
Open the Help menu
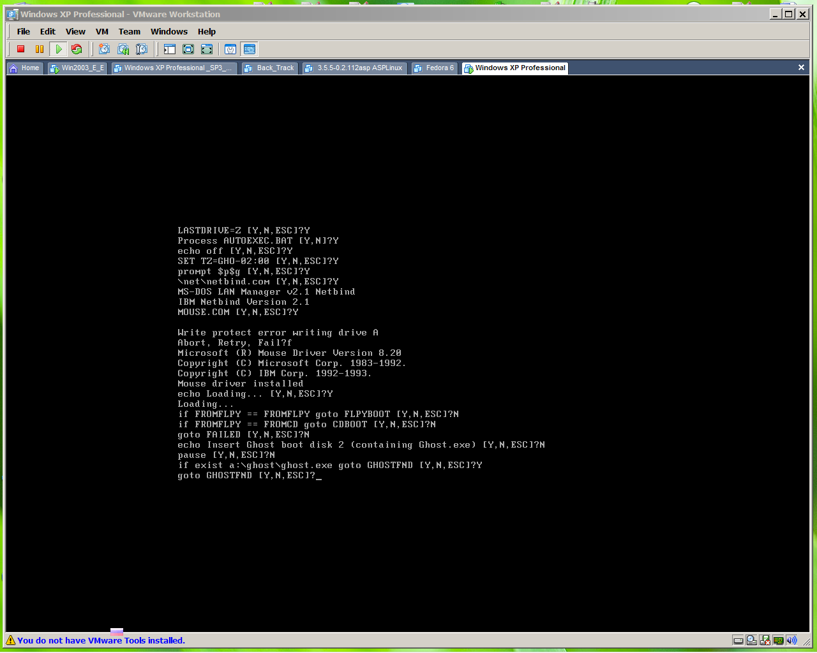(x=207, y=31)
